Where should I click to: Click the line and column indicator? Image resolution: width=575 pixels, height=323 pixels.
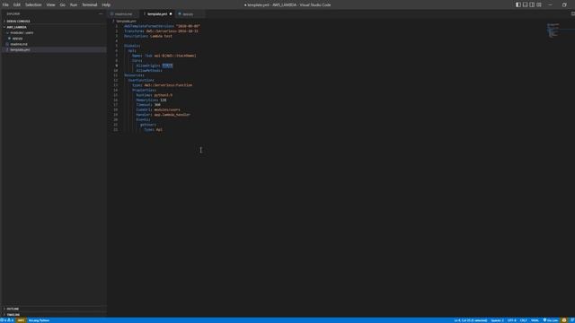(x=471, y=320)
